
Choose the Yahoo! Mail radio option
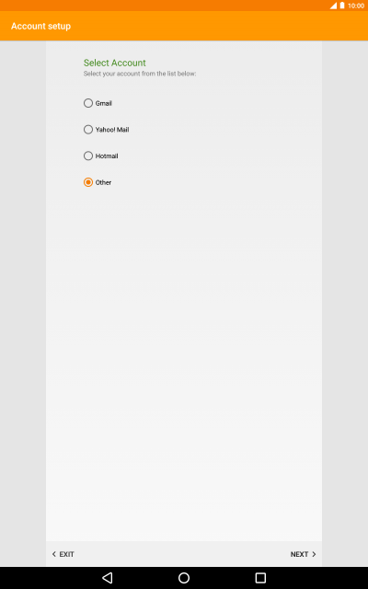pos(88,130)
